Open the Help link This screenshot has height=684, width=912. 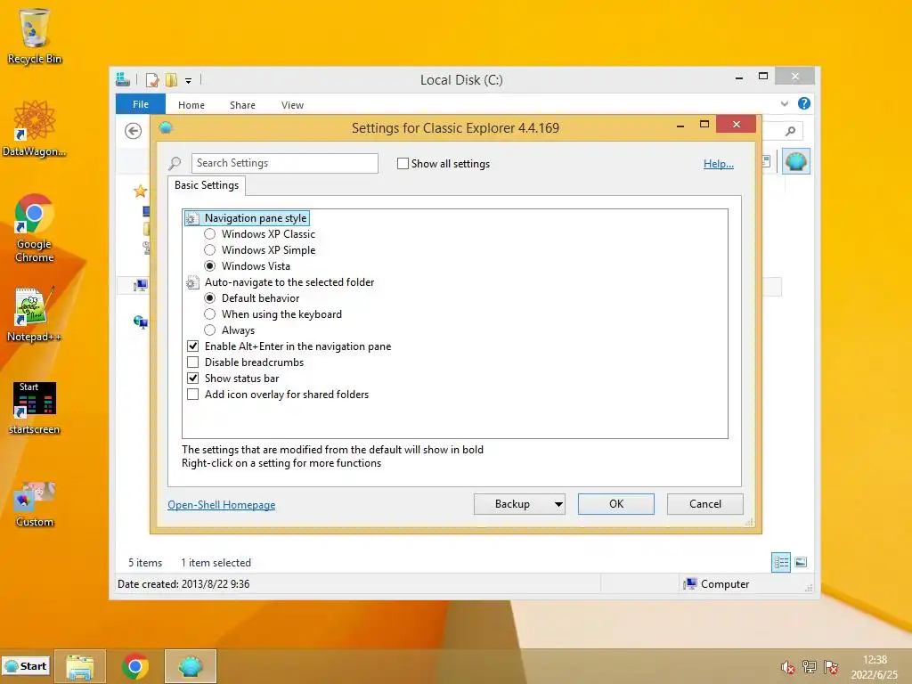pos(719,164)
